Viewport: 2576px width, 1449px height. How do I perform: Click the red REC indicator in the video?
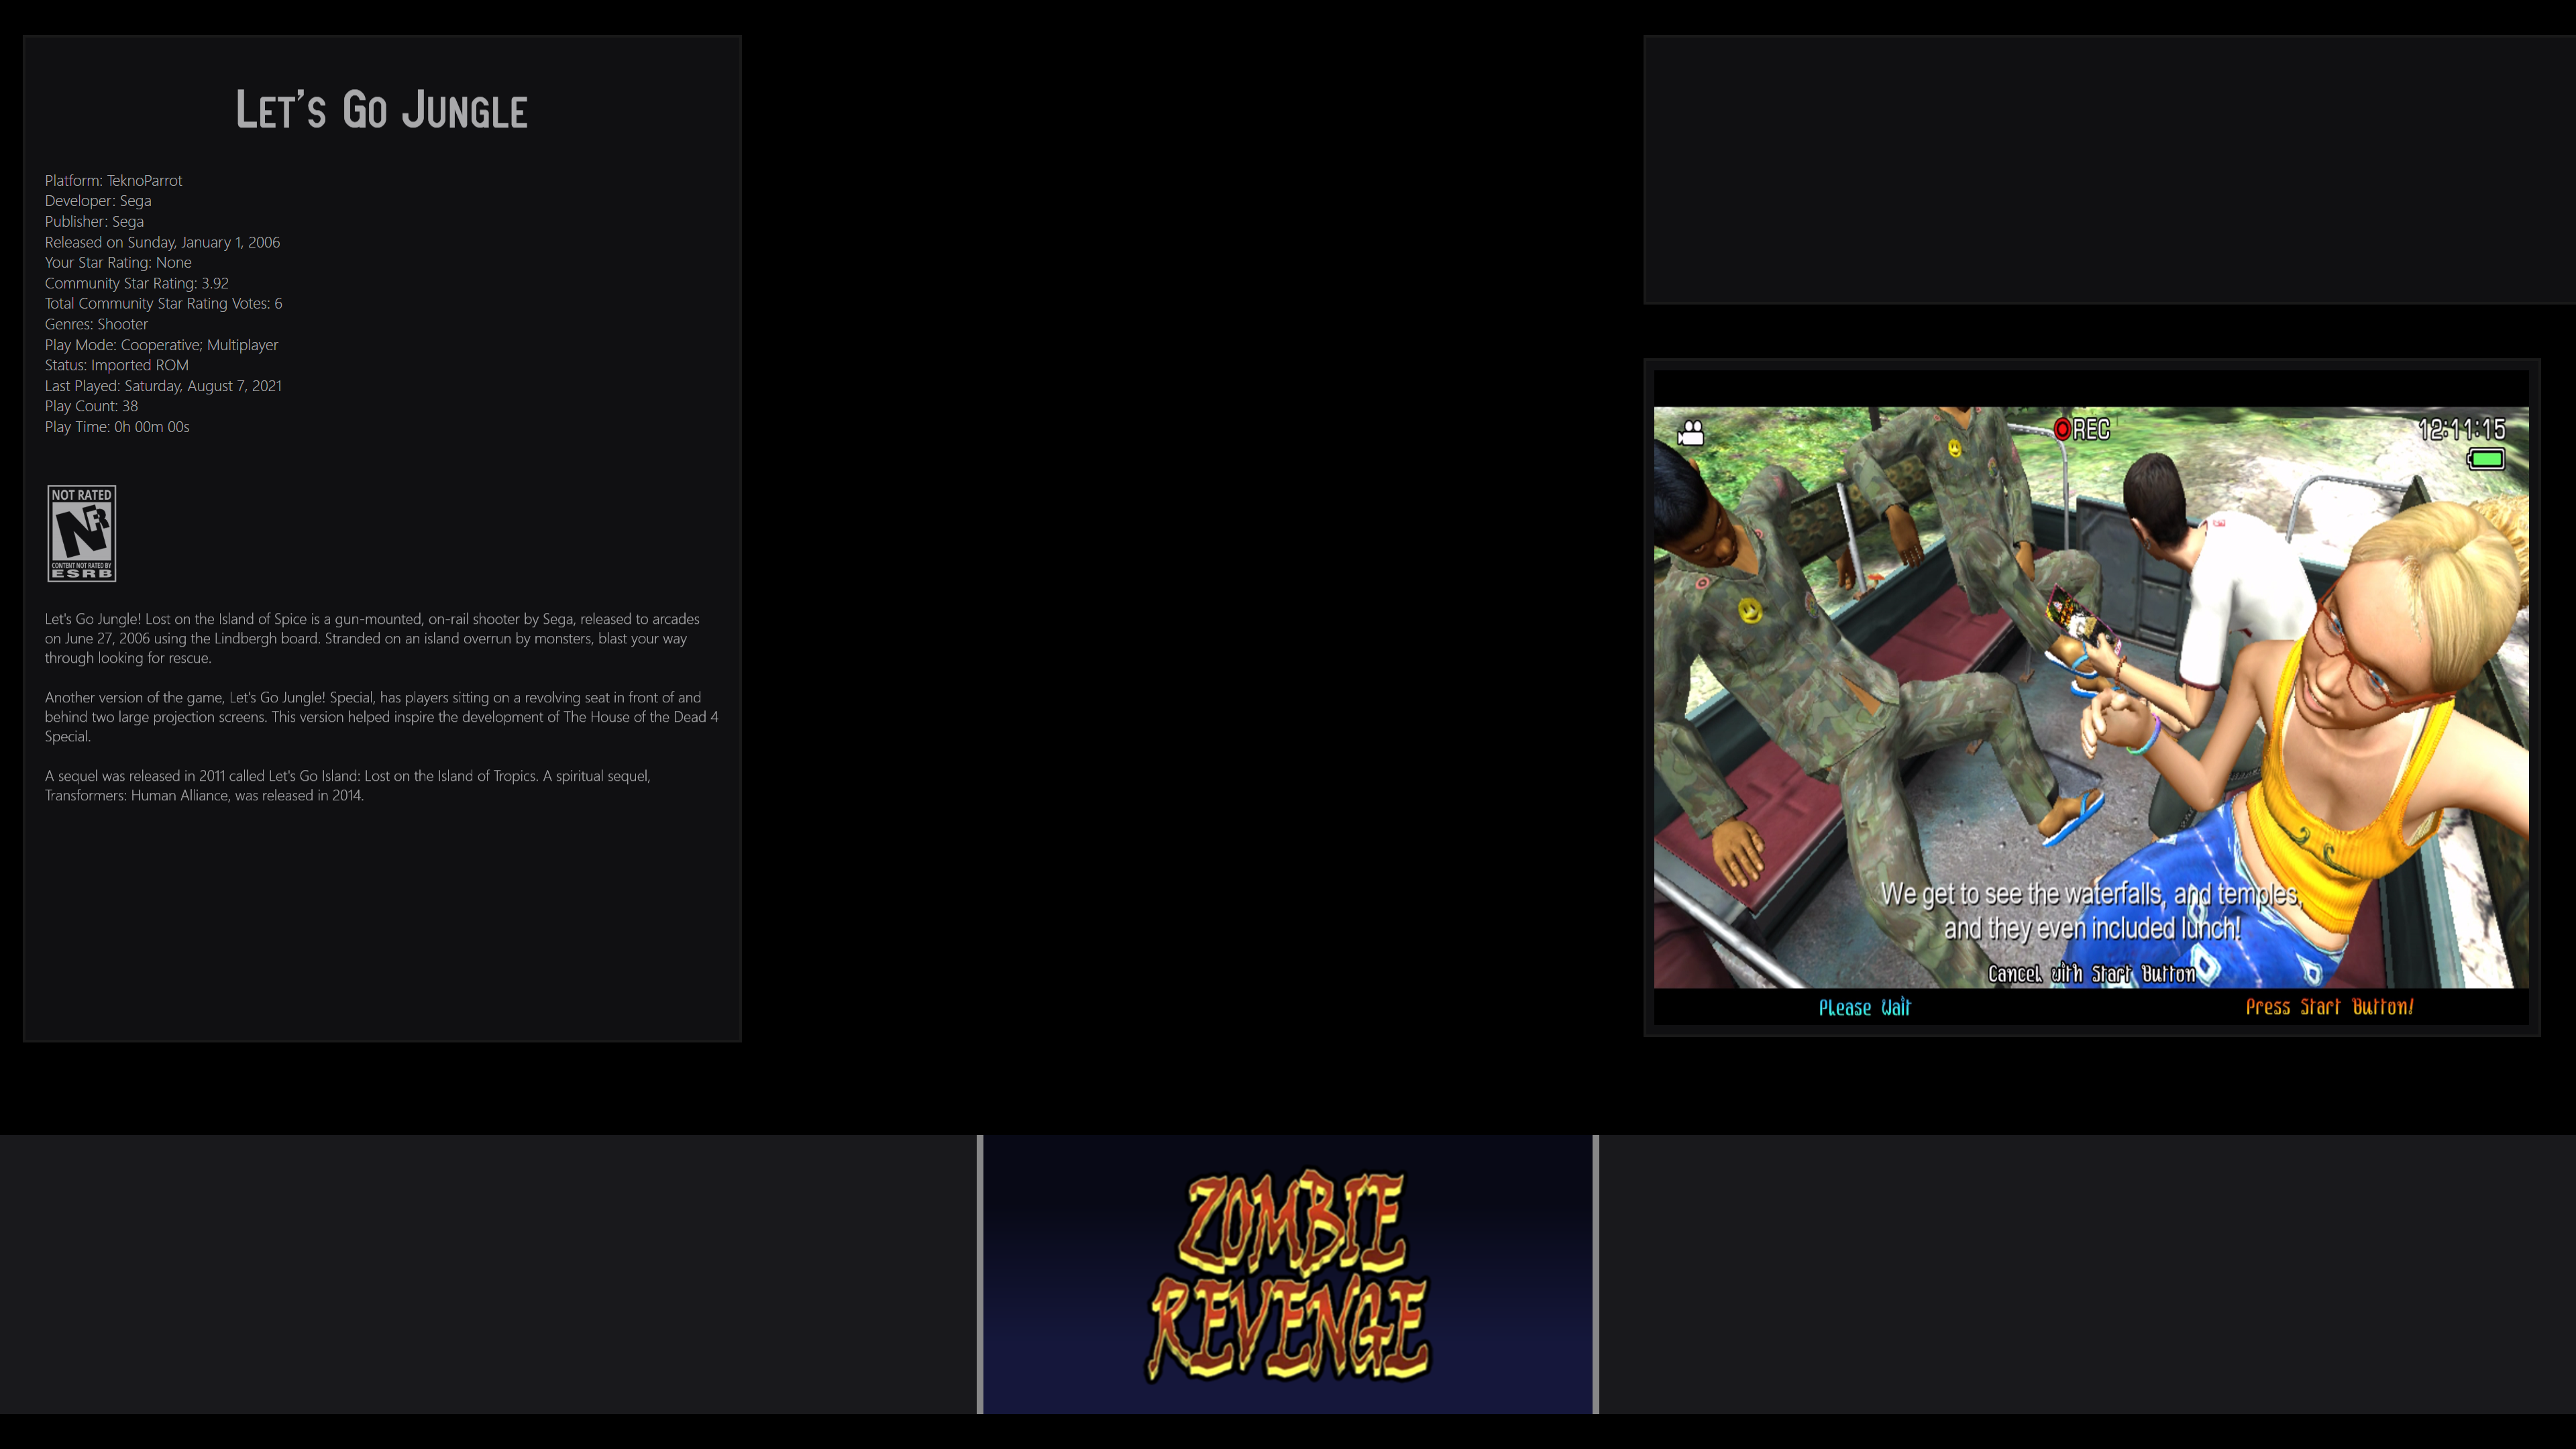coord(2081,429)
